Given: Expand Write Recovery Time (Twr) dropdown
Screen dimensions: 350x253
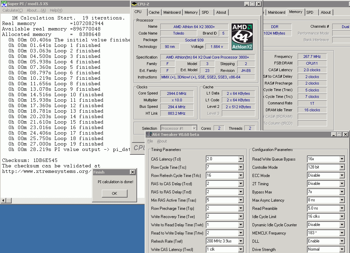Looking at the screenshot, I should [x=241, y=217].
